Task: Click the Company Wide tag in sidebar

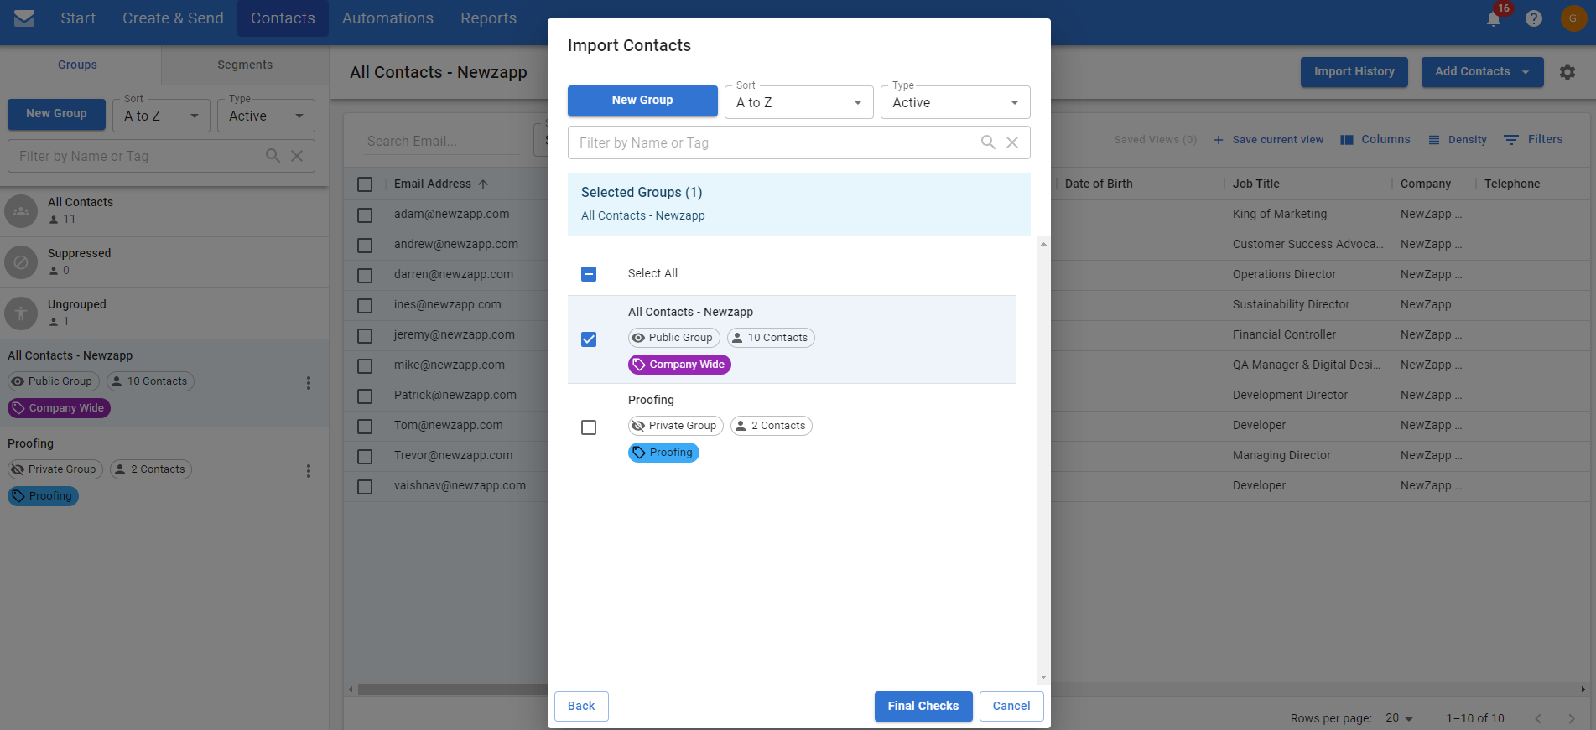Action: coord(59,408)
